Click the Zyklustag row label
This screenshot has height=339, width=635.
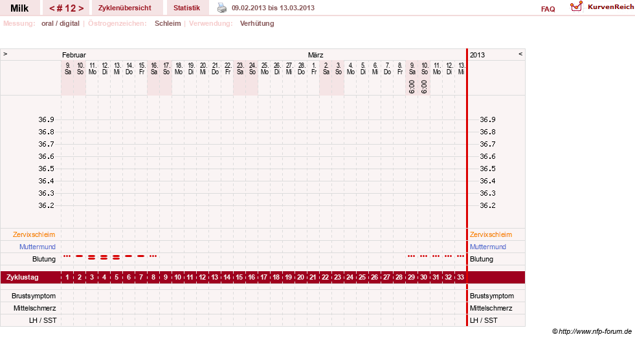click(23, 277)
